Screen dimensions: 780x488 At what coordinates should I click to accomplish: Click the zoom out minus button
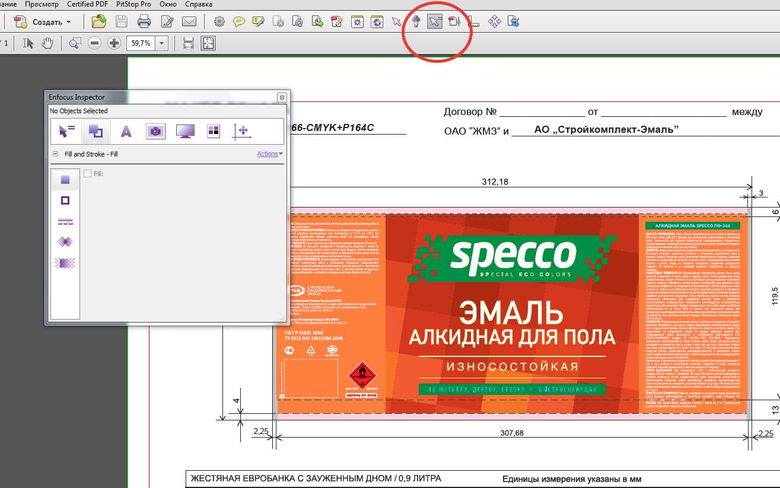(95, 43)
